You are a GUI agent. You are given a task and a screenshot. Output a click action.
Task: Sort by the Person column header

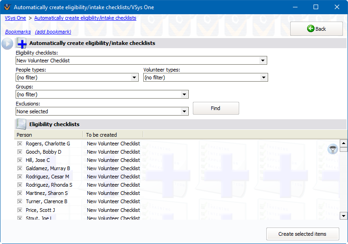[49, 135]
